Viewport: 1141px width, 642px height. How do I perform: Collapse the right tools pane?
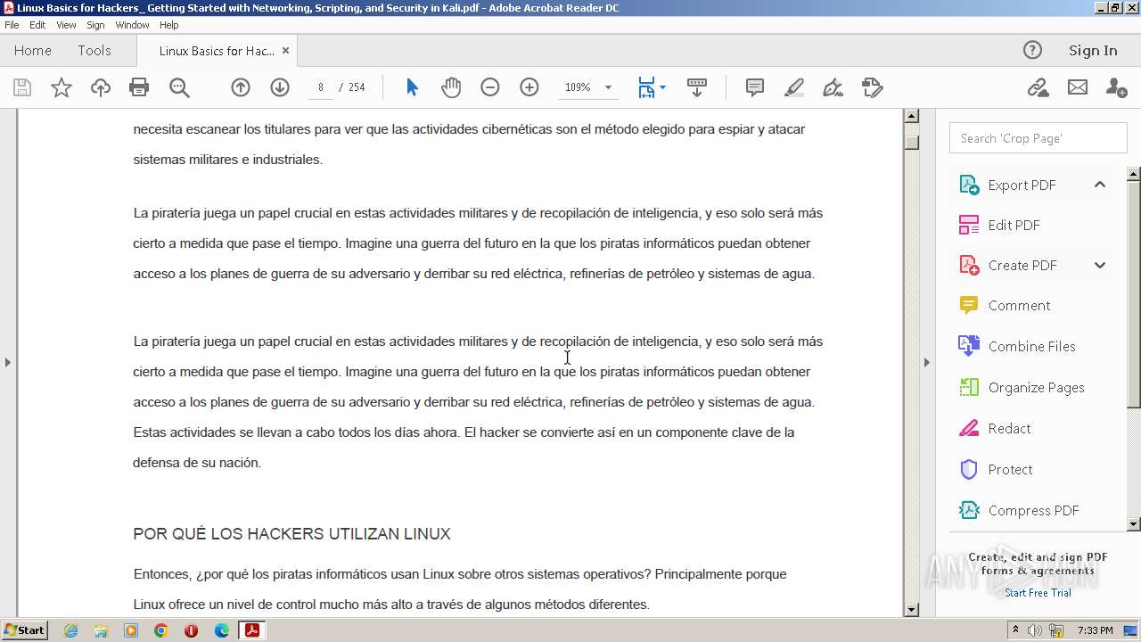tap(926, 362)
